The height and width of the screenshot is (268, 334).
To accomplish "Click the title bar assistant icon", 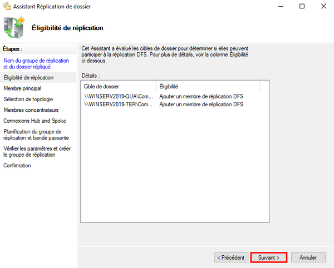I will pyautogui.click(x=7, y=6).
